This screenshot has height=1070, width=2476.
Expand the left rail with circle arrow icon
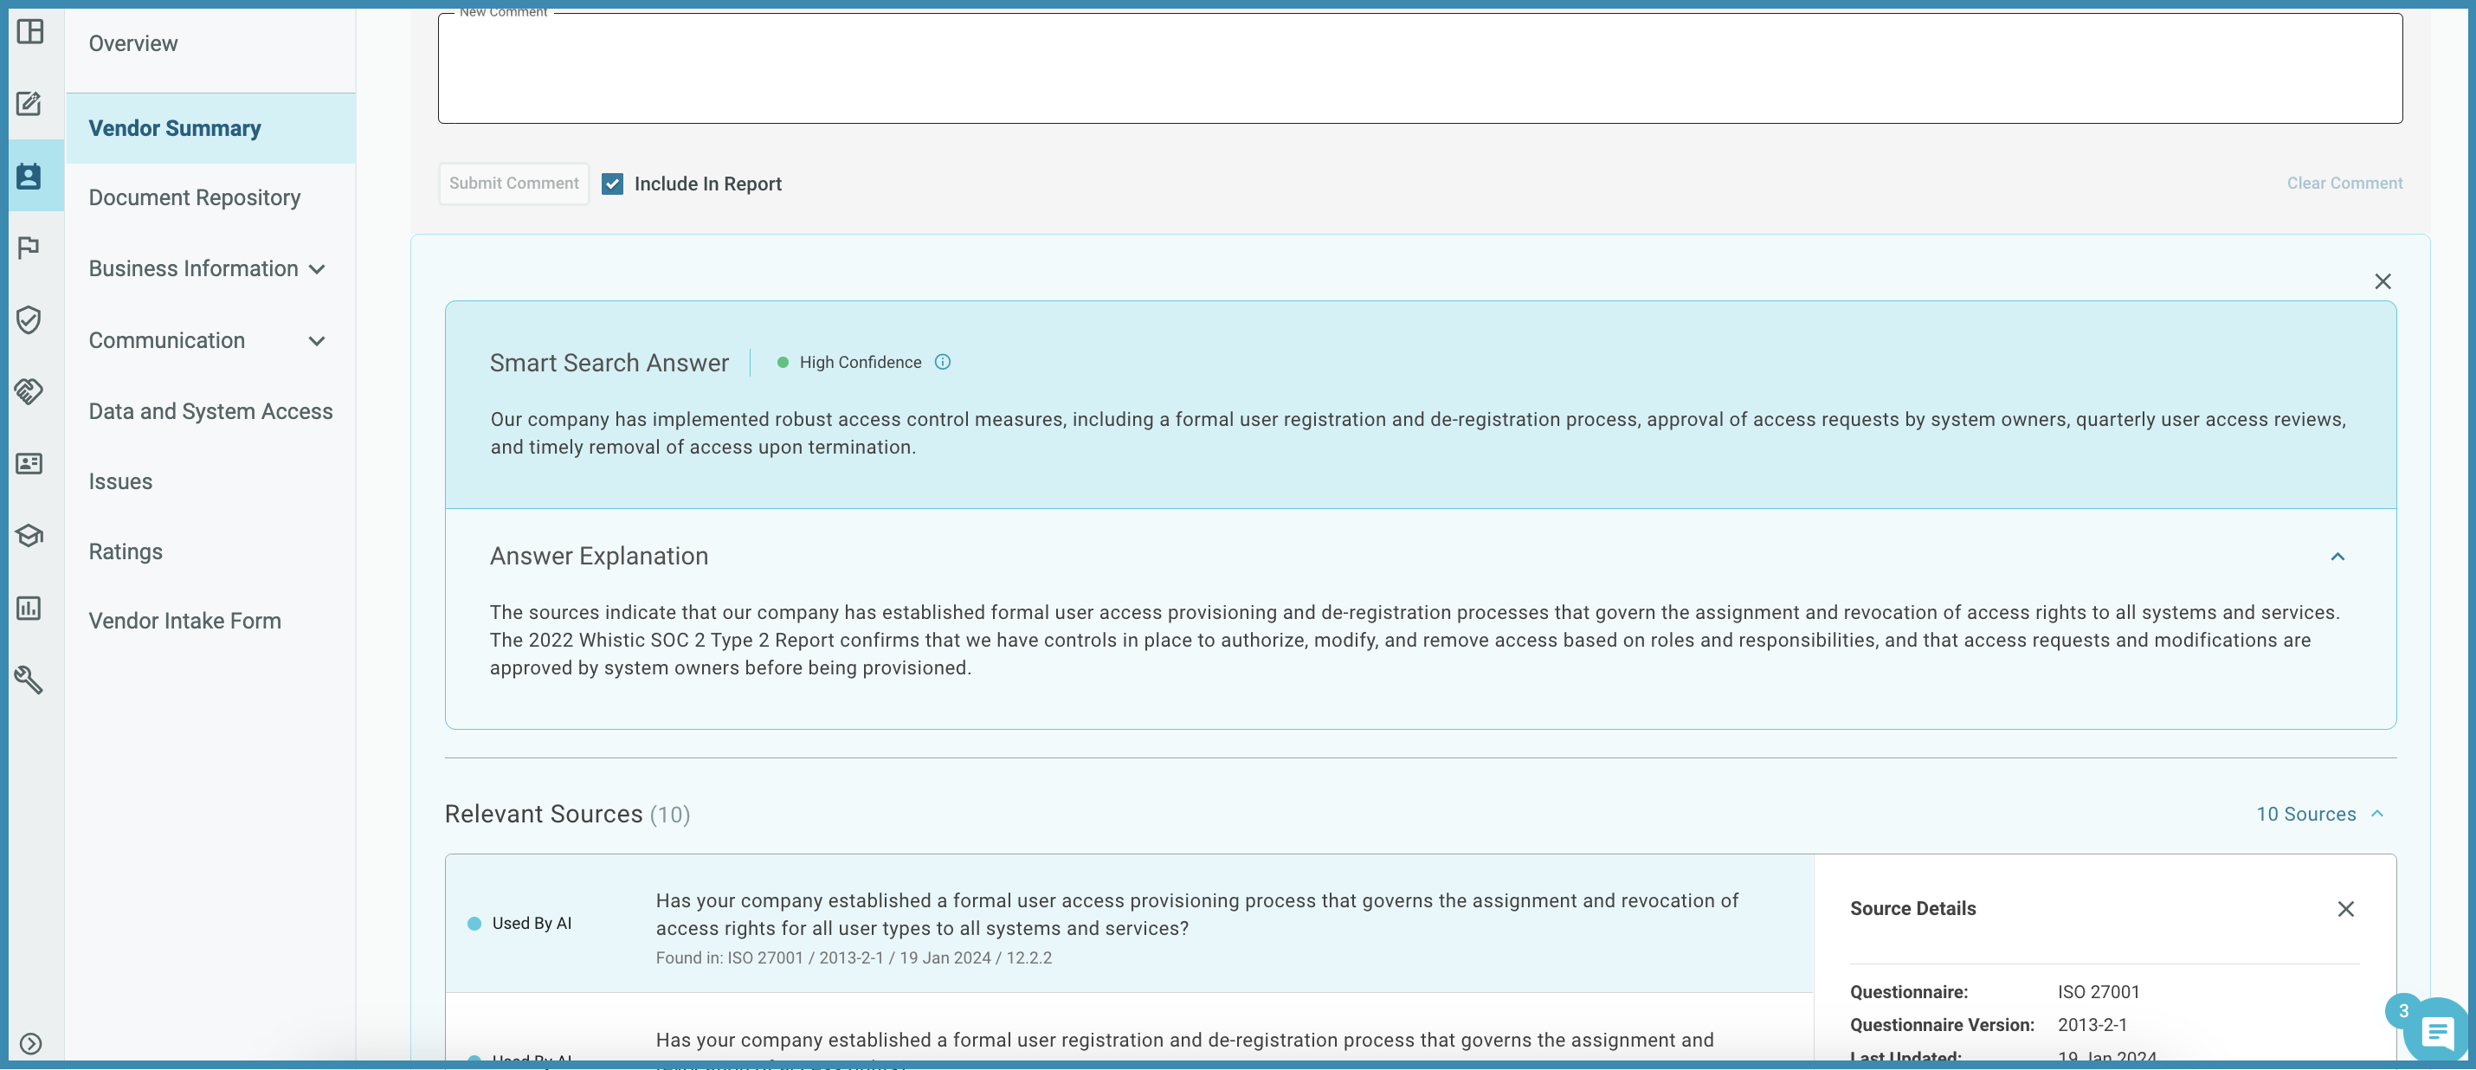[x=31, y=1043]
